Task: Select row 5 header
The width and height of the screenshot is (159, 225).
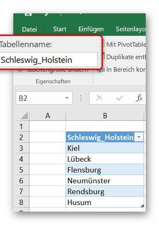Action: [x=21, y=170]
